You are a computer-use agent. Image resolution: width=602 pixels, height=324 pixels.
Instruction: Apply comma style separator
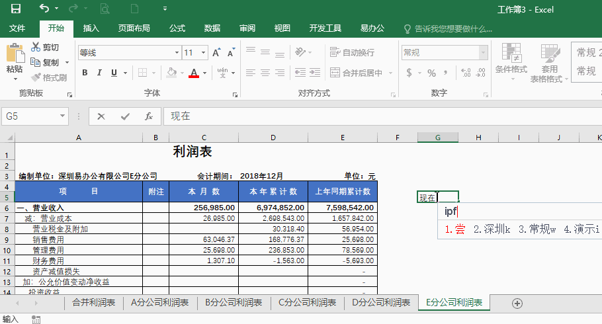[x=445, y=73]
